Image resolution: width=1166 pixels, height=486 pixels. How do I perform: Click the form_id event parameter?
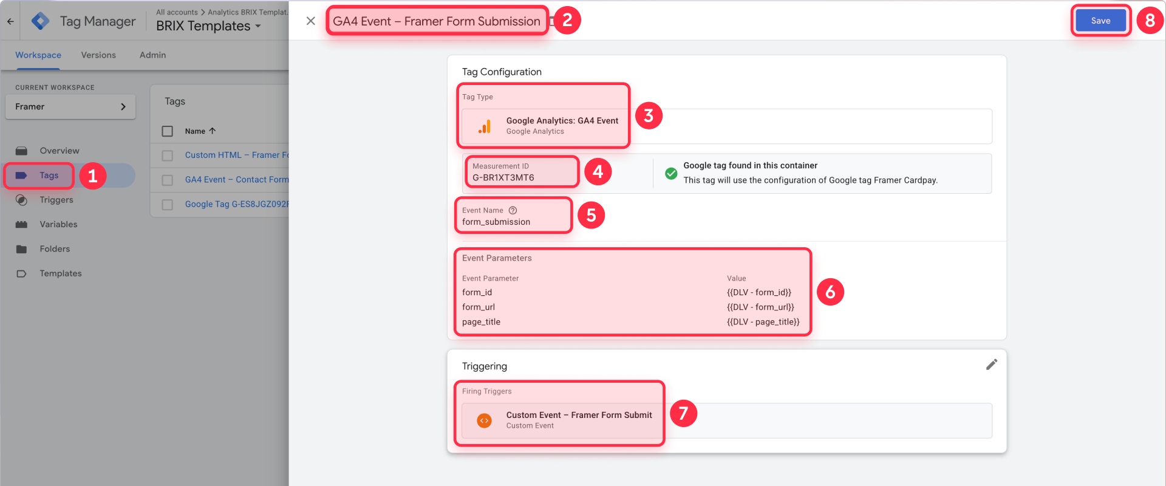click(x=477, y=292)
